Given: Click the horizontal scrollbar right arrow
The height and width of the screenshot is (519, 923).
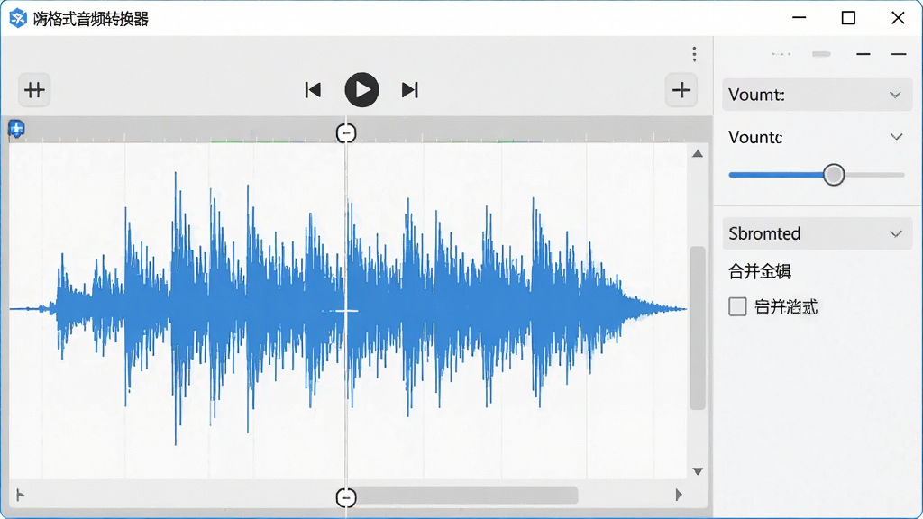Looking at the screenshot, I should 679,495.
